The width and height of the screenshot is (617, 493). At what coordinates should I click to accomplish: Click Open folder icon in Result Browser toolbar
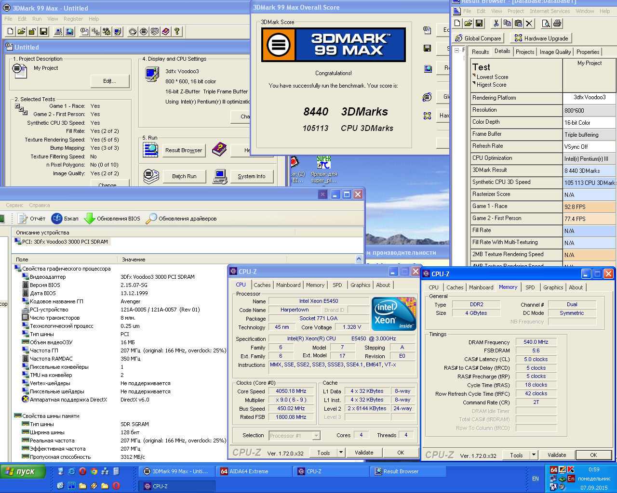click(x=469, y=23)
